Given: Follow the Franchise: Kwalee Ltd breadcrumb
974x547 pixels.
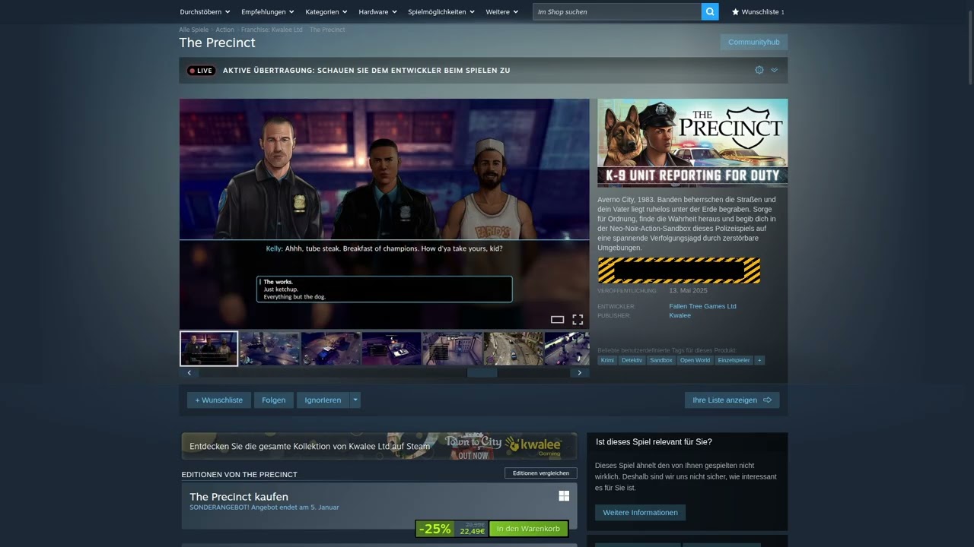Looking at the screenshot, I should pyautogui.click(x=272, y=30).
